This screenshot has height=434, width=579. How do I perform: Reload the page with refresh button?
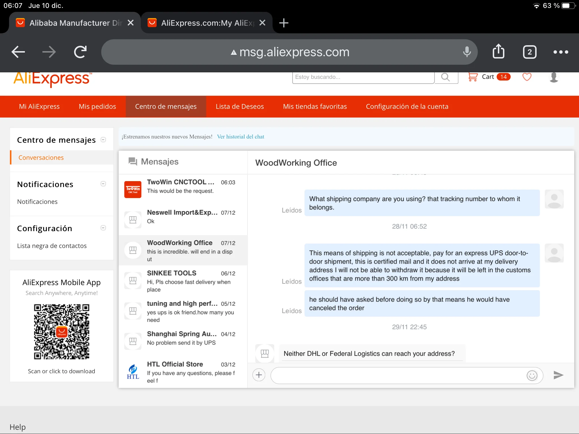tap(80, 52)
